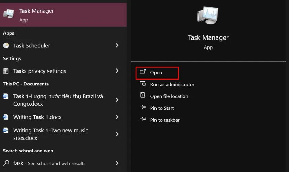Click Word icon for Two new music sites.docx
The image size is (289, 172).
6,130
